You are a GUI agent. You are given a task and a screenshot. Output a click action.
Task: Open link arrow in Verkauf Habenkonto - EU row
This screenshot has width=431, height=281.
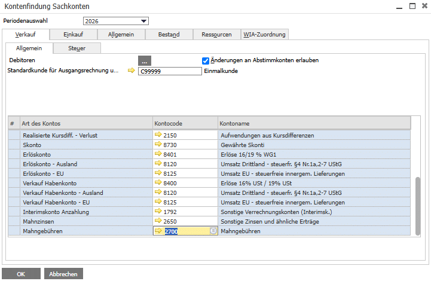[x=158, y=201]
